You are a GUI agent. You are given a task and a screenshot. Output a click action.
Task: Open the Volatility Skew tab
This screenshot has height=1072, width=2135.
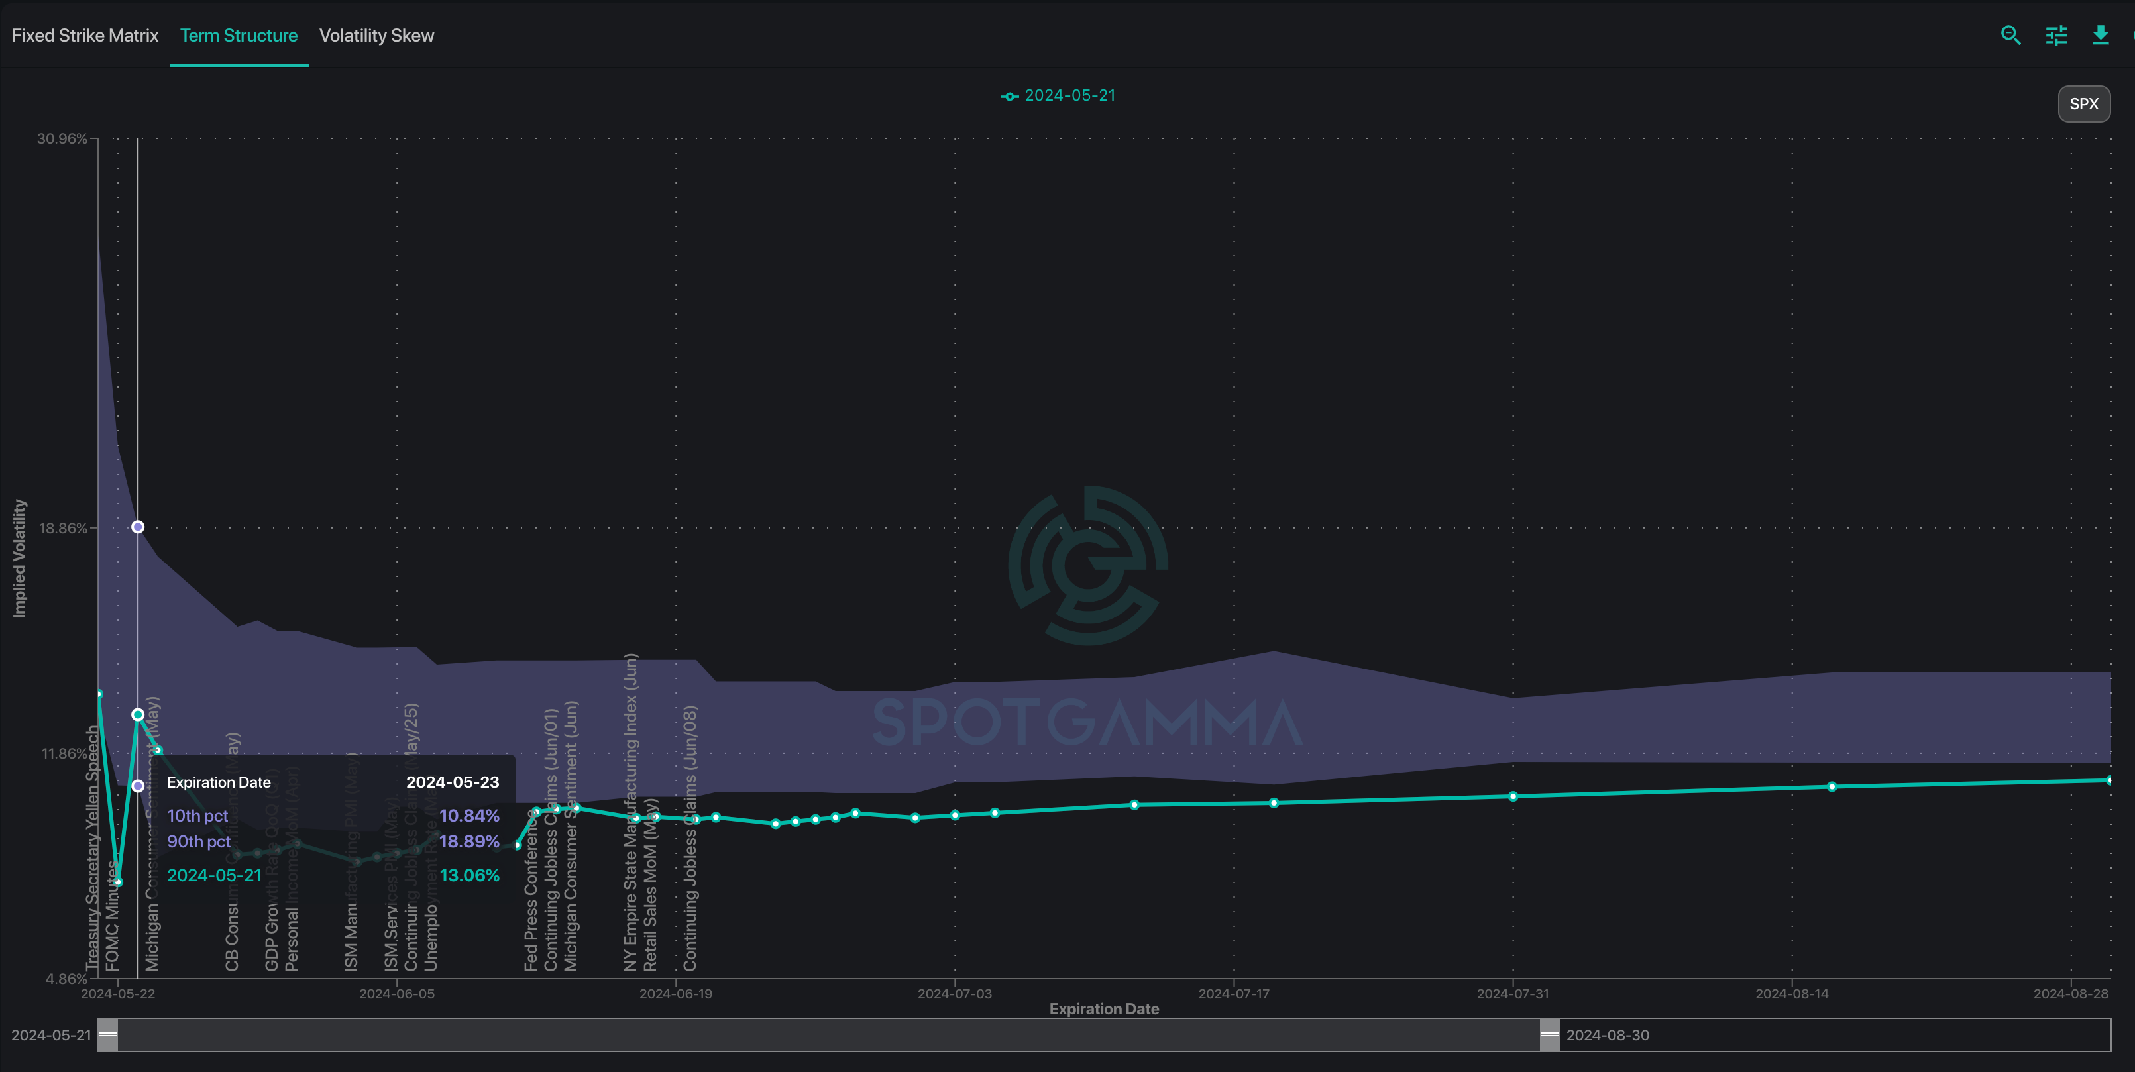tap(376, 36)
